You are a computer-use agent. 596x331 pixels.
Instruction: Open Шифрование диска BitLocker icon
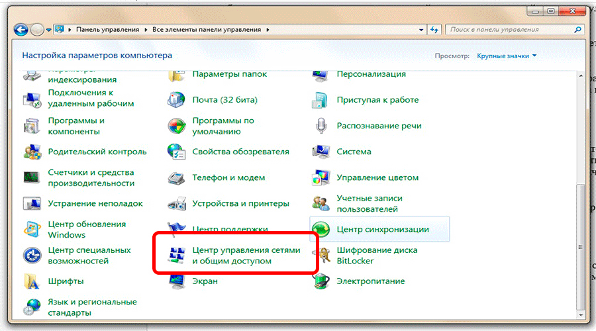pos(321,256)
